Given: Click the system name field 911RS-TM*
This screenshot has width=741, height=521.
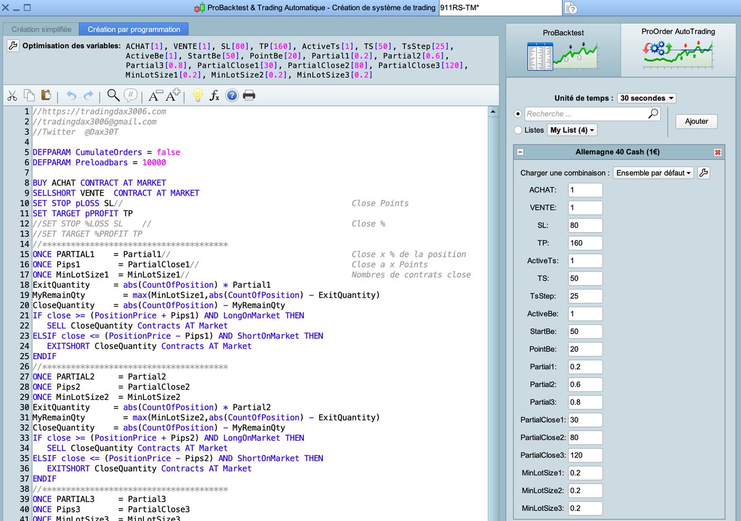Looking at the screenshot, I should 500,8.
